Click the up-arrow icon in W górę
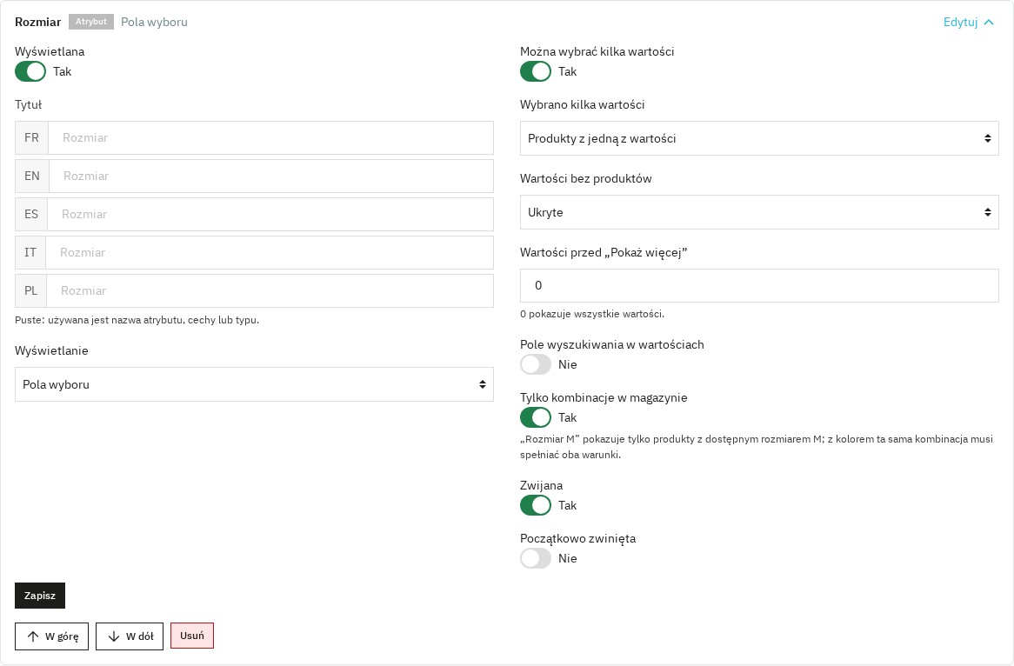The height and width of the screenshot is (666, 1014). (33, 636)
